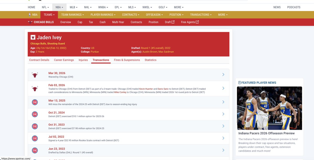
Task: Switch to Injuries tab
Action: click(83, 60)
